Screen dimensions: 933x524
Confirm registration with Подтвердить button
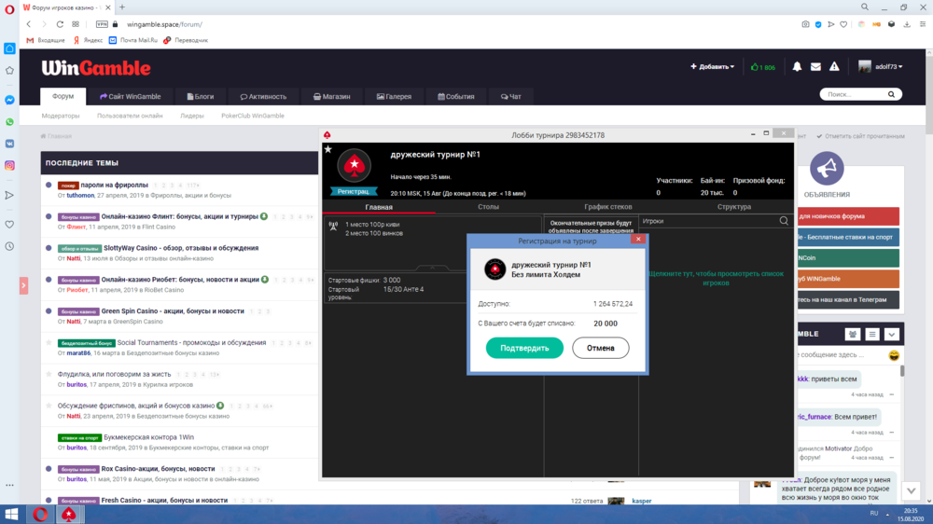tap(524, 348)
